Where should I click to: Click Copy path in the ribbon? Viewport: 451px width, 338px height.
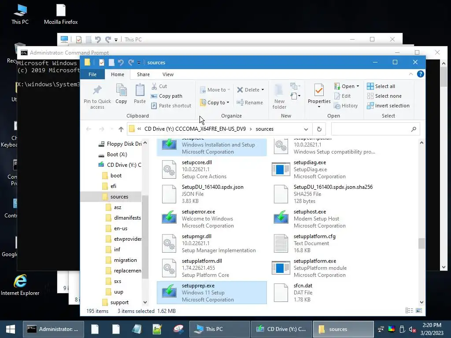coord(166,96)
